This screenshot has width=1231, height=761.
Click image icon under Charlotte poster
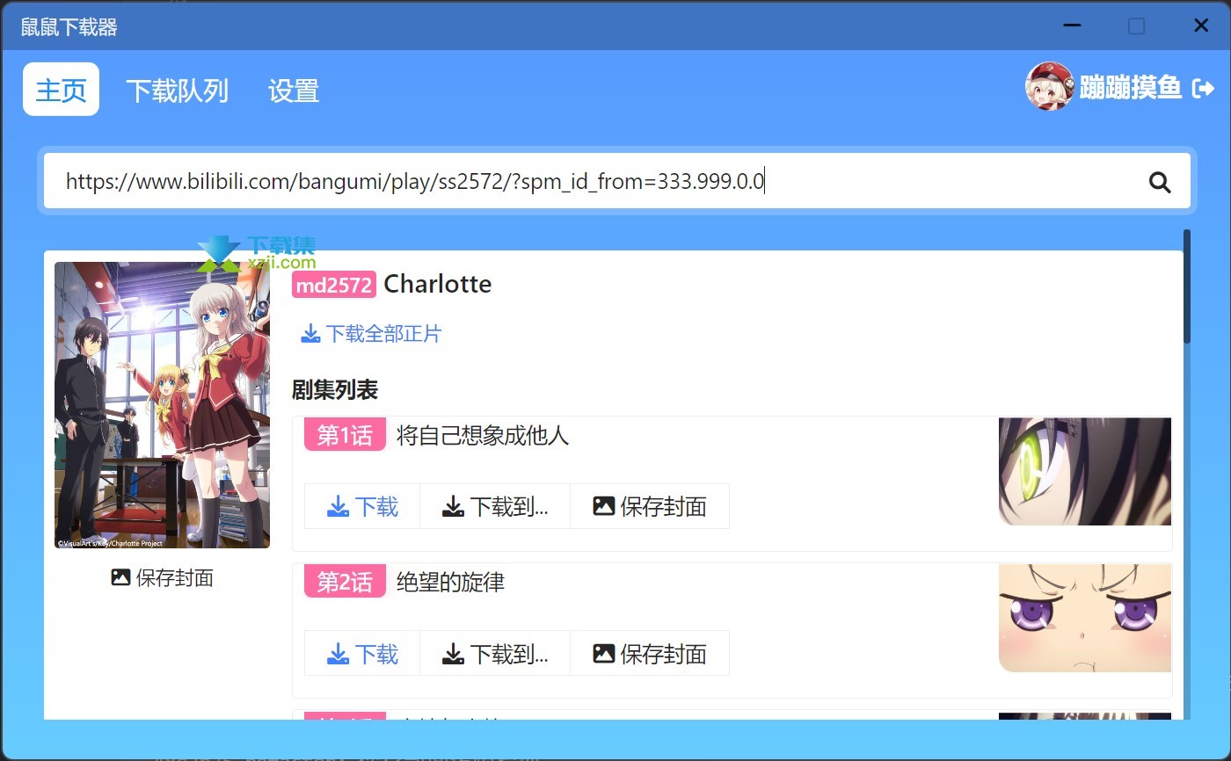click(x=120, y=577)
